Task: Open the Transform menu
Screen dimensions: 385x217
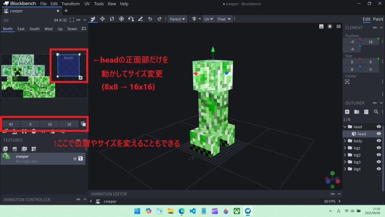Action: (70, 4)
